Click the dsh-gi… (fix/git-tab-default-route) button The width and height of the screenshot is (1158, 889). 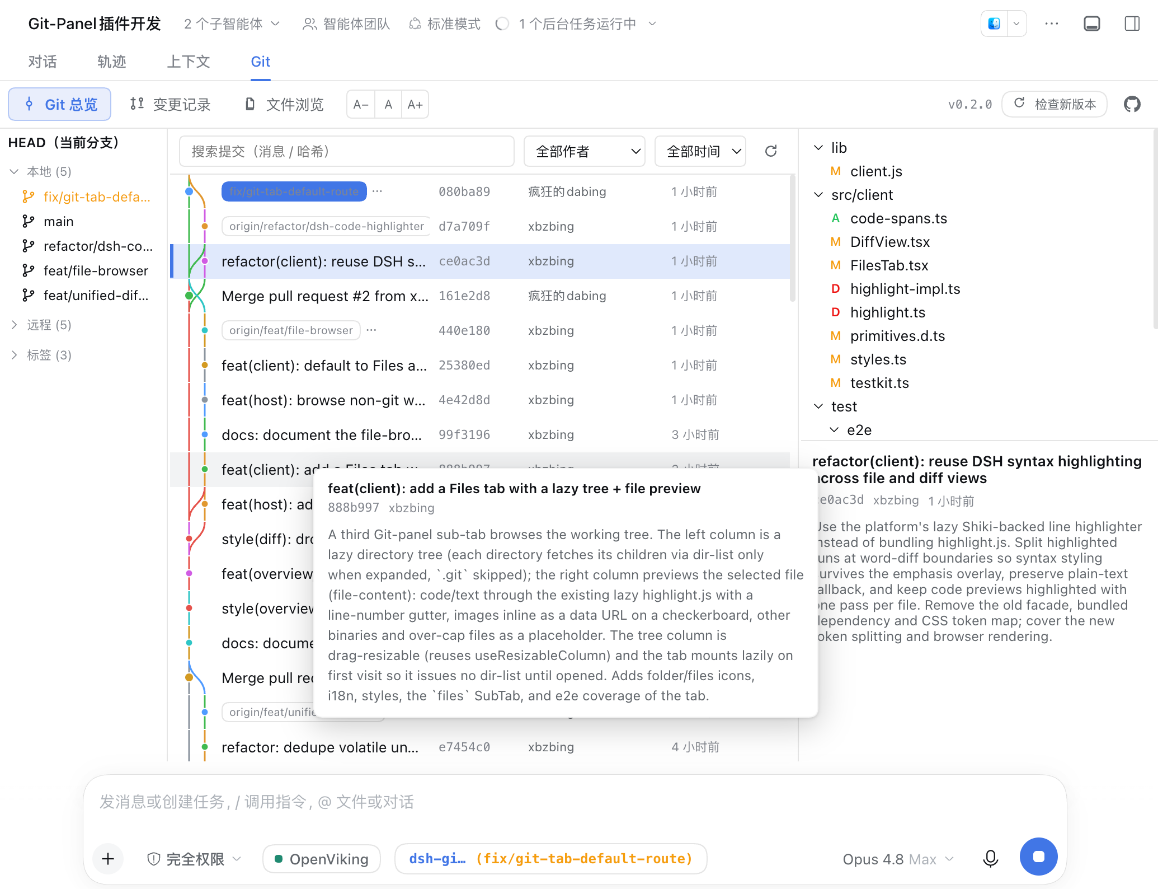point(551,859)
